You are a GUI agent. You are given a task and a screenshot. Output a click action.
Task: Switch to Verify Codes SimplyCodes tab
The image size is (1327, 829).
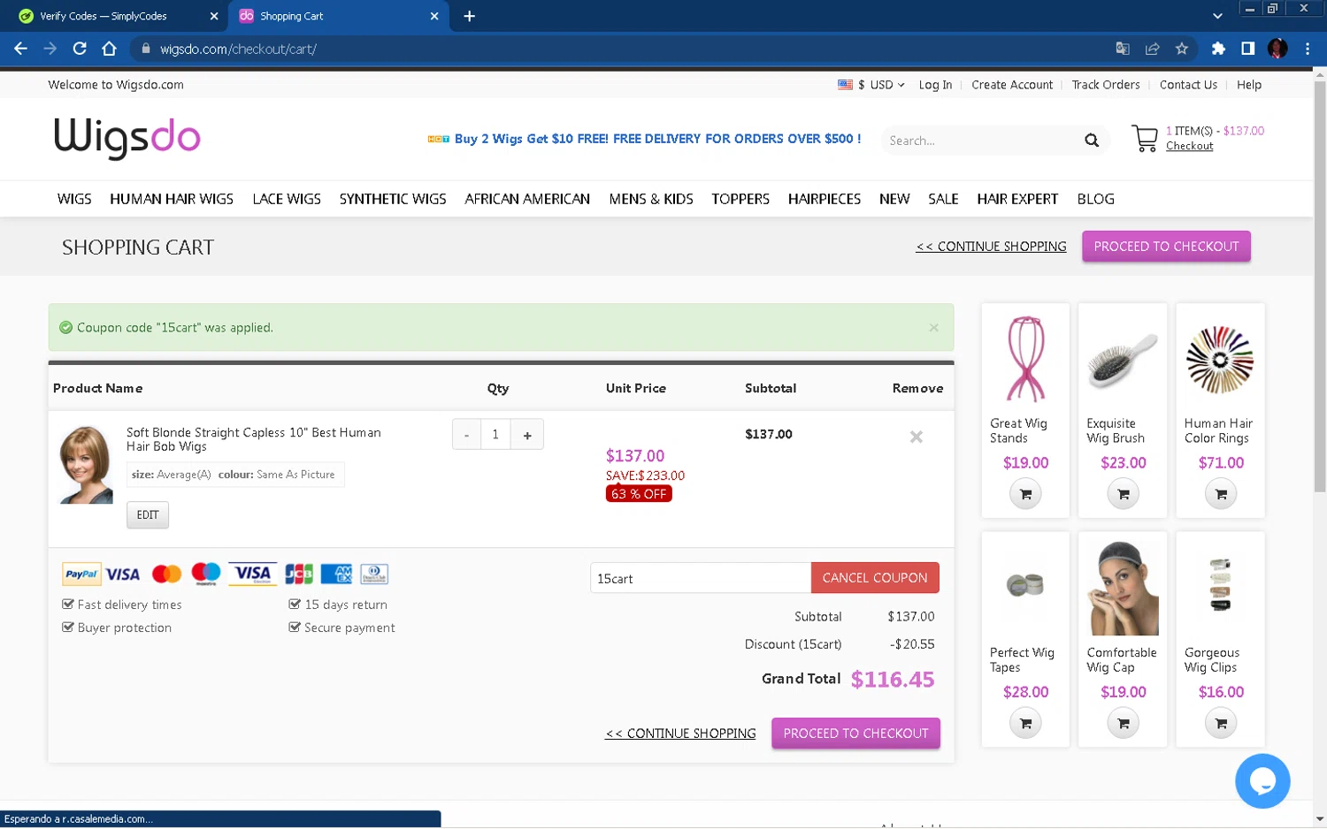coord(114,16)
